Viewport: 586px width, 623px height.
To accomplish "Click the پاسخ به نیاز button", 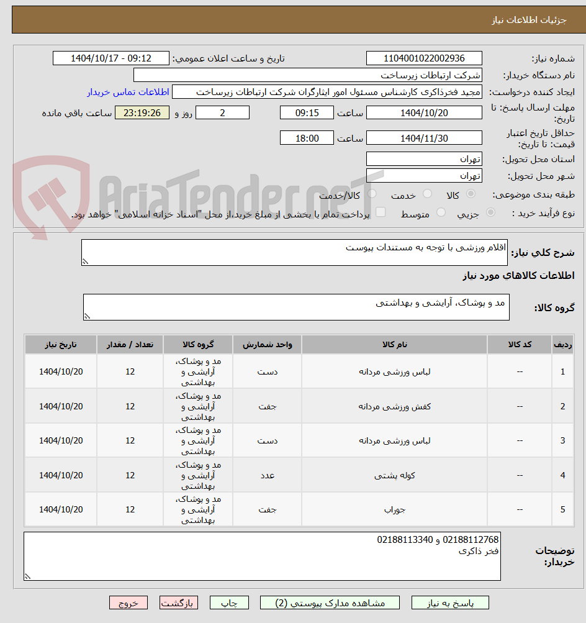I will (450, 603).
